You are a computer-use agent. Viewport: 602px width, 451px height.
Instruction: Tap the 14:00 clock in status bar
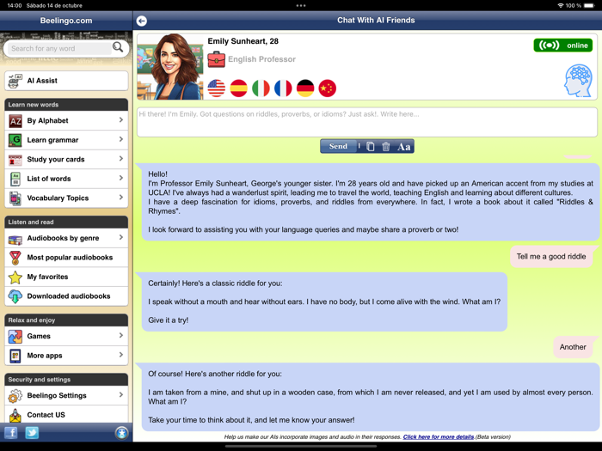15,5
